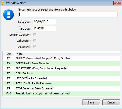The width and height of the screenshot is (122, 109).
Task: Select F9 STOP Date Has Been Exceeded
Action: click(61, 88)
